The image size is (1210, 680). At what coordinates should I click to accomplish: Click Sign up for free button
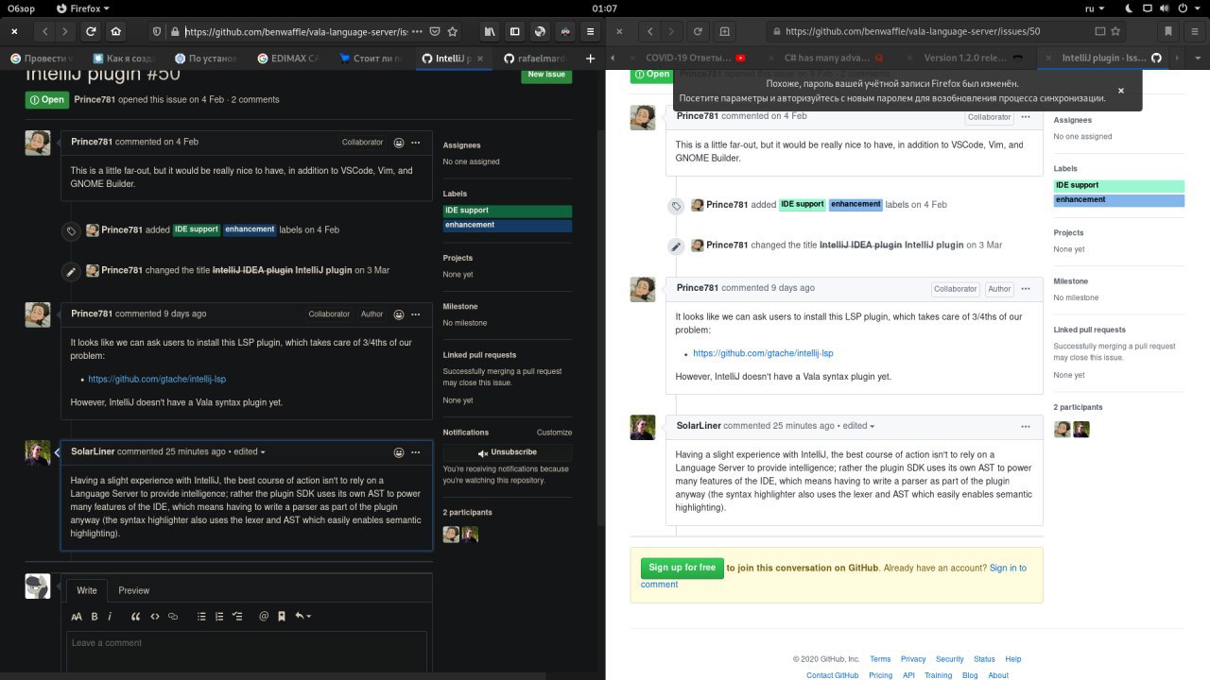[683, 568]
